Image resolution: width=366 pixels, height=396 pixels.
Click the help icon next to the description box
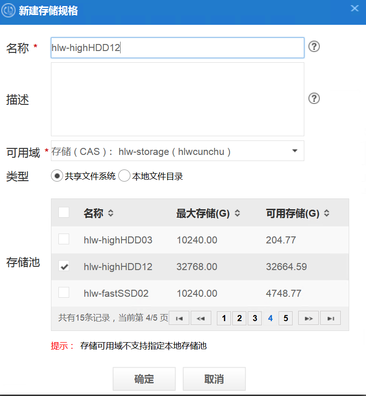click(x=314, y=98)
